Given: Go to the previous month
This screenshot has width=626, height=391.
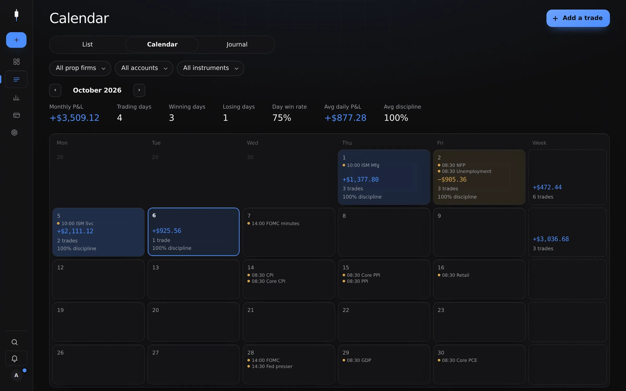Looking at the screenshot, I should coord(55,90).
